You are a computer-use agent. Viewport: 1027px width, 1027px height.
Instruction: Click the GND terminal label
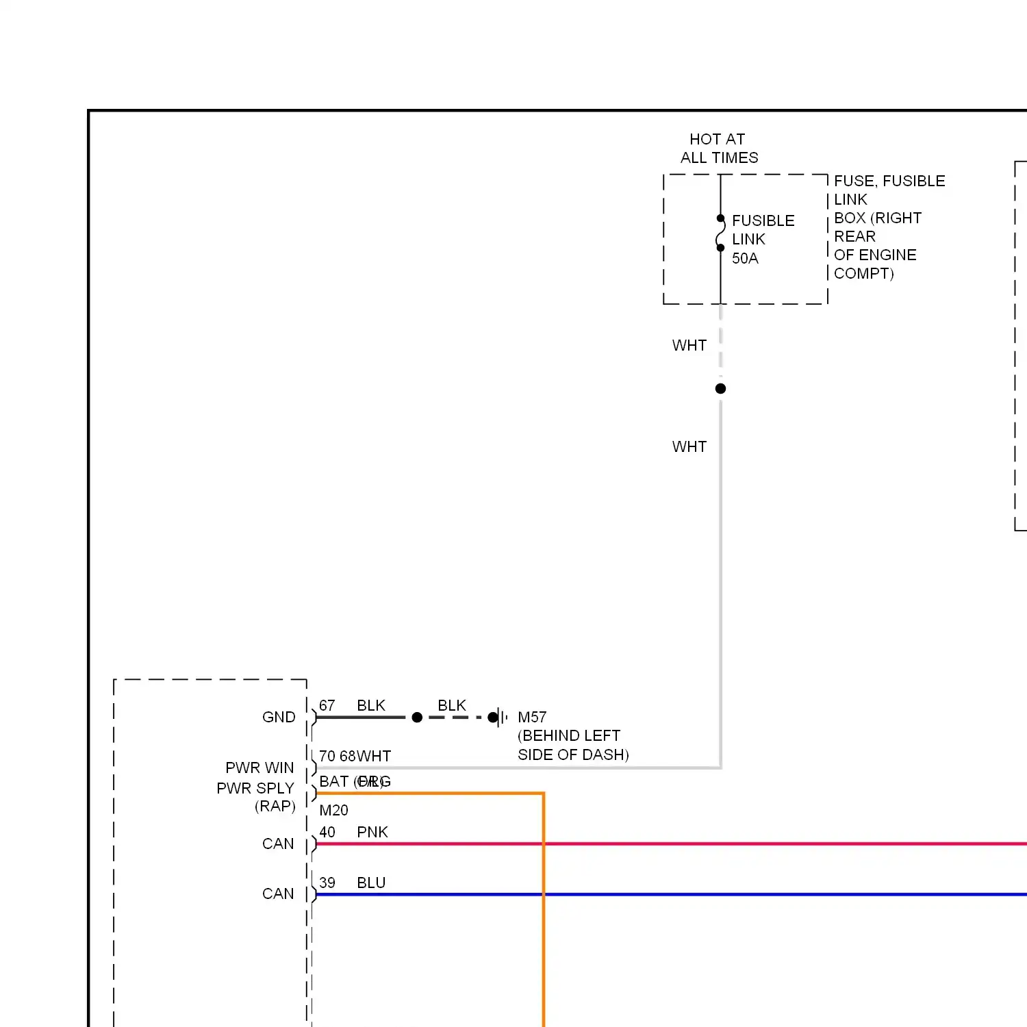[x=279, y=717]
